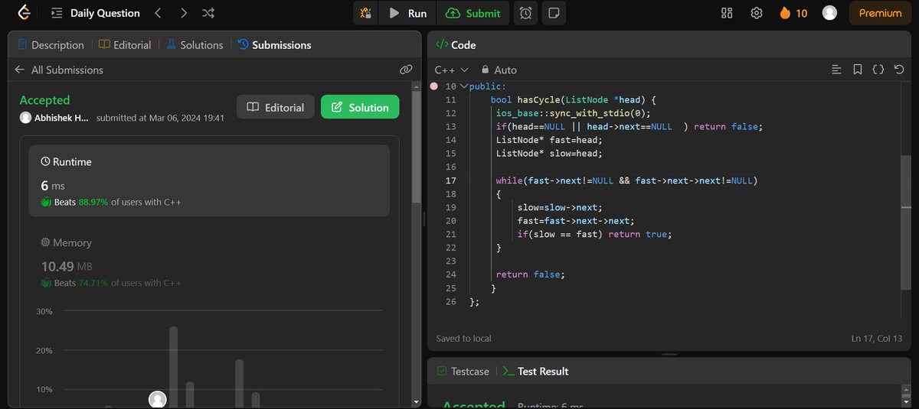Open the C++ language dropdown
919x409 pixels.
coord(451,70)
